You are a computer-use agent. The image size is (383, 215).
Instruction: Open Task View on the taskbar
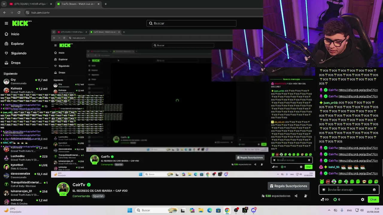(183, 210)
